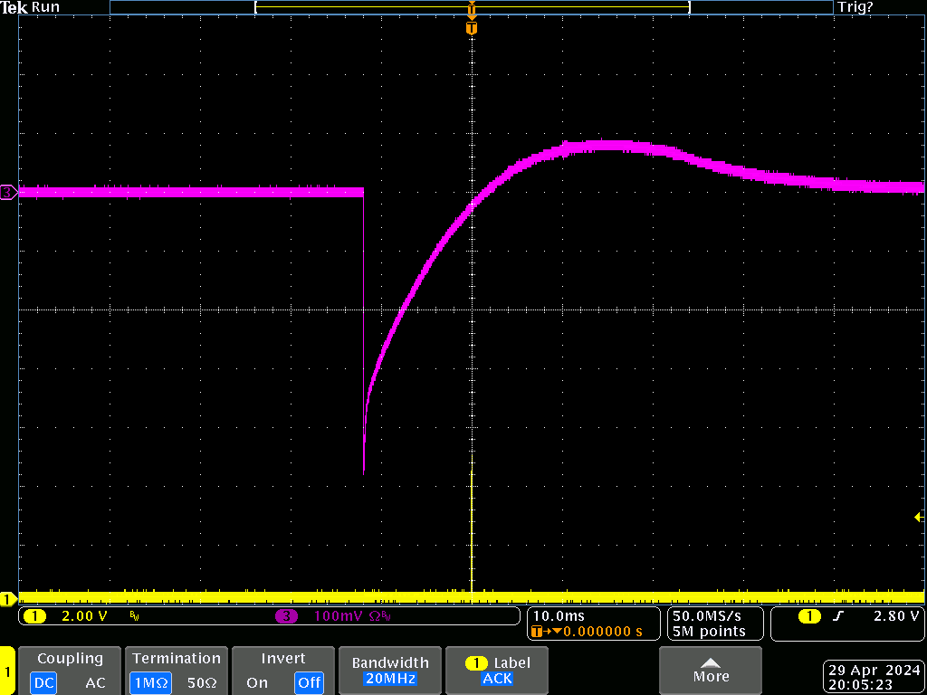The width and height of the screenshot is (927, 695).
Task: Click the Trig? trigger status indicator
Action: click(855, 7)
